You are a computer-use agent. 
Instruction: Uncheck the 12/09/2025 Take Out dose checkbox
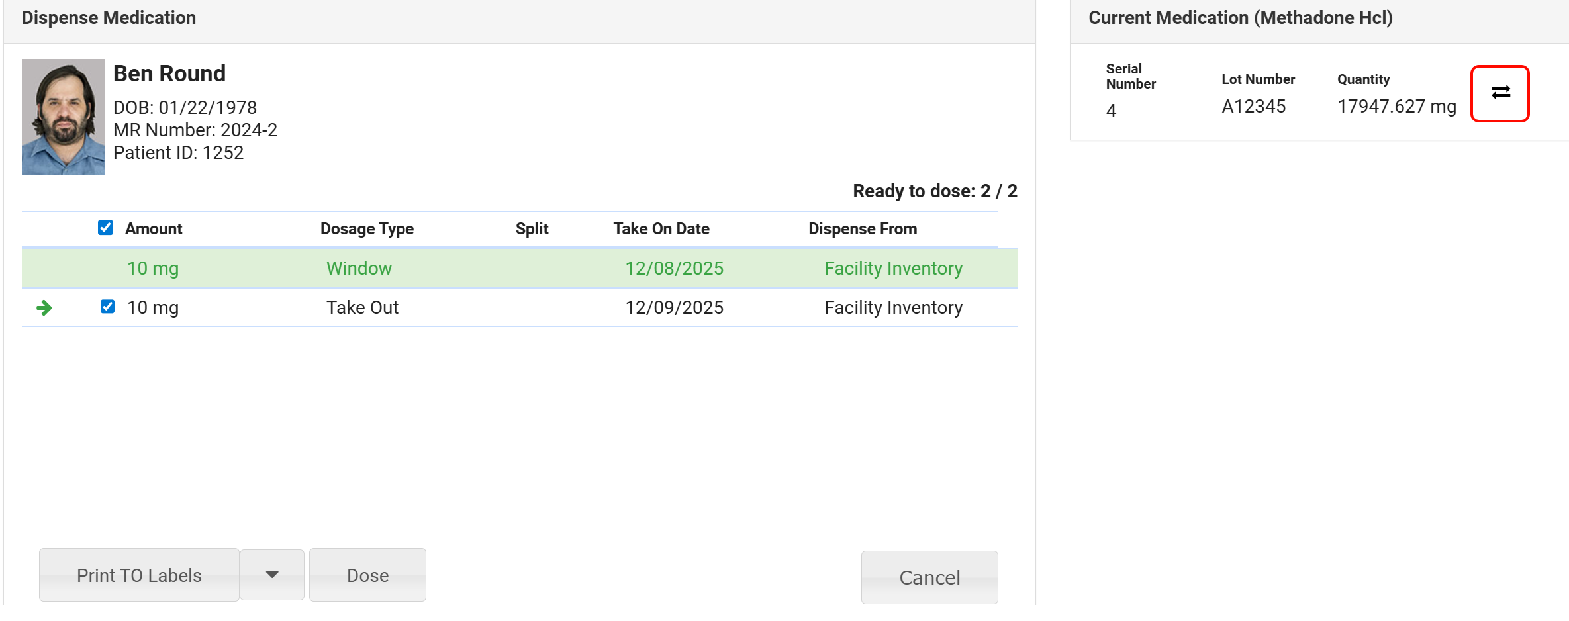107,307
